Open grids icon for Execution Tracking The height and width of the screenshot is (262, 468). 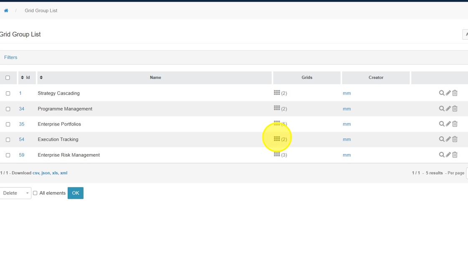(x=277, y=139)
